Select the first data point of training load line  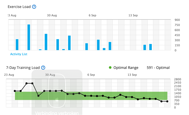(15, 91)
